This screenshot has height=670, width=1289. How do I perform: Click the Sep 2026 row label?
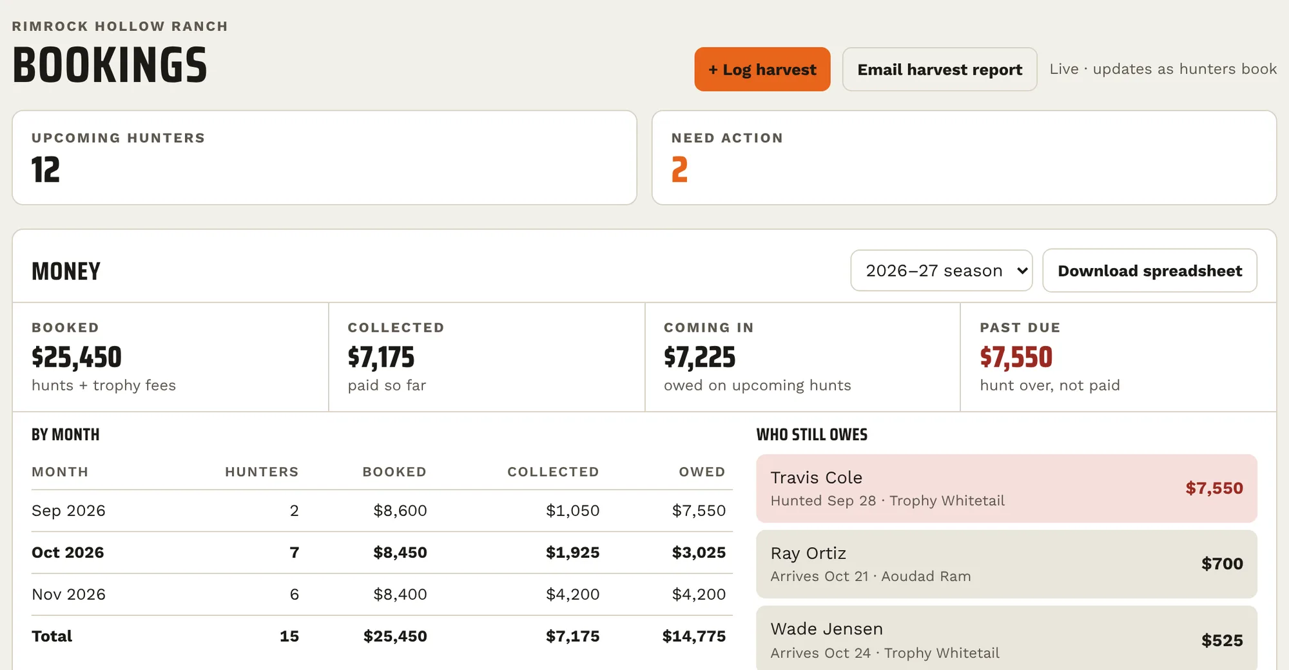pyautogui.click(x=68, y=511)
